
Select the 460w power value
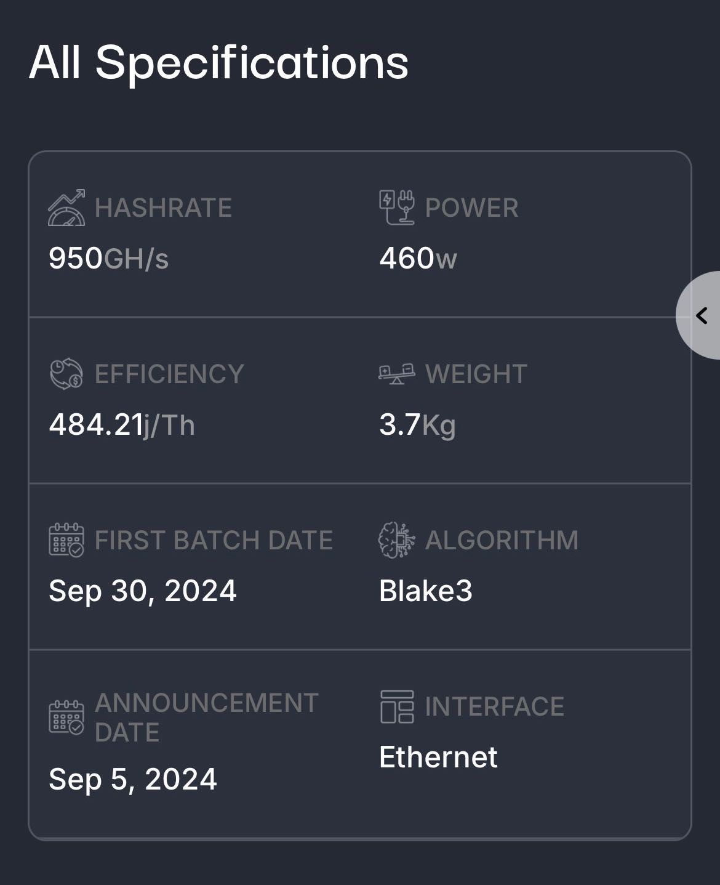coord(418,259)
